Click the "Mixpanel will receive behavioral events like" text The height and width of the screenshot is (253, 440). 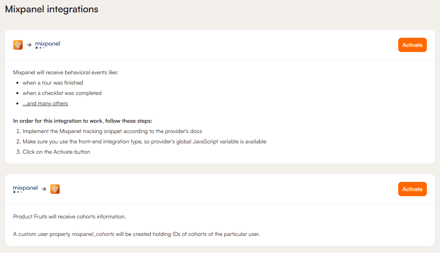66,73
